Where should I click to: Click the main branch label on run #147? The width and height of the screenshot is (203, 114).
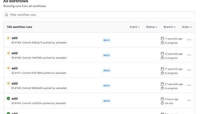coord(107,70)
